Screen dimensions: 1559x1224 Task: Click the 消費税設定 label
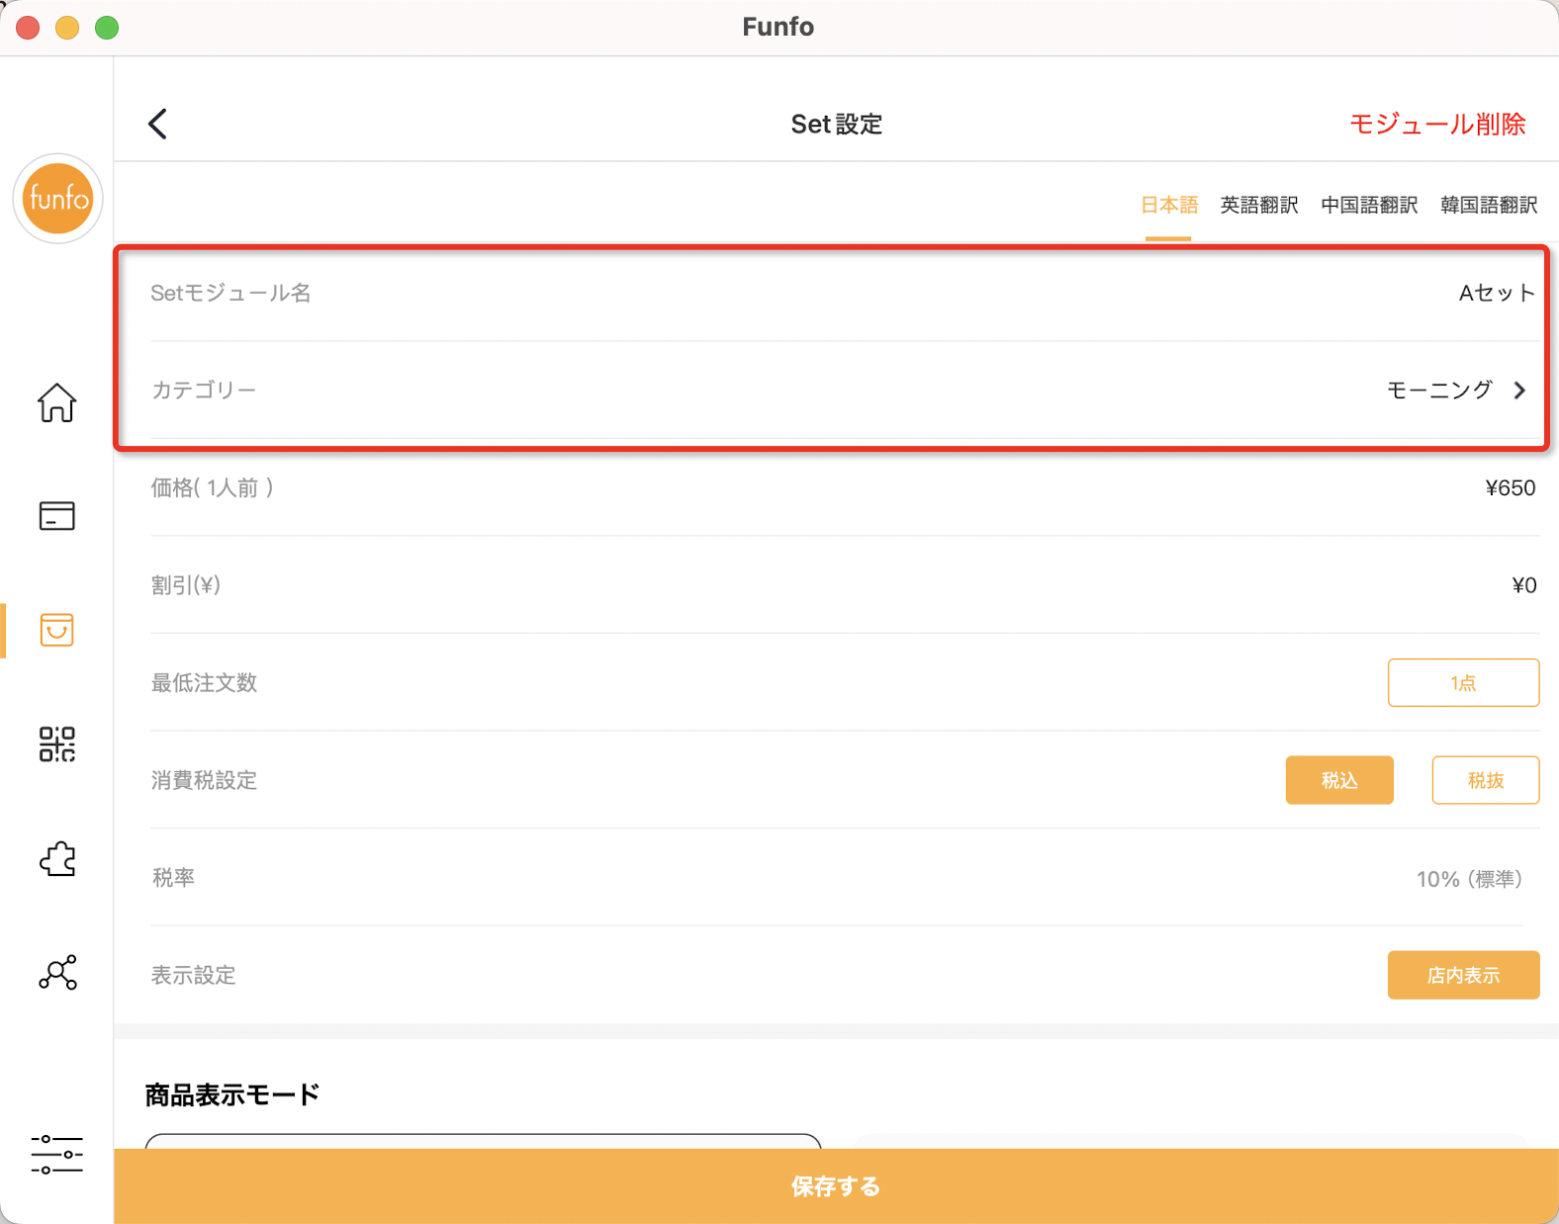(204, 780)
